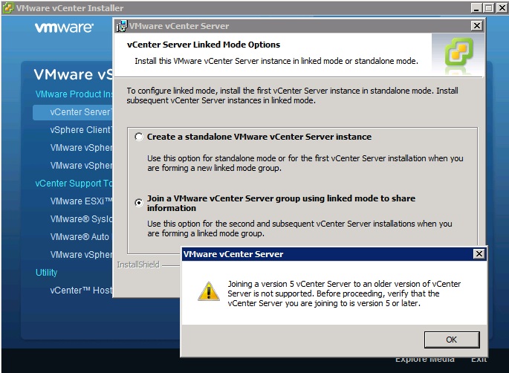Image resolution: width=509 pixels, height=373 pixels.
Task: Click the warning message about version 5
Action: coord(344,293)
